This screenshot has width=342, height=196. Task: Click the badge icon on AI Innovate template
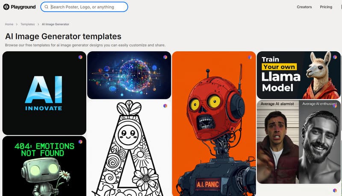pos(80,57)
